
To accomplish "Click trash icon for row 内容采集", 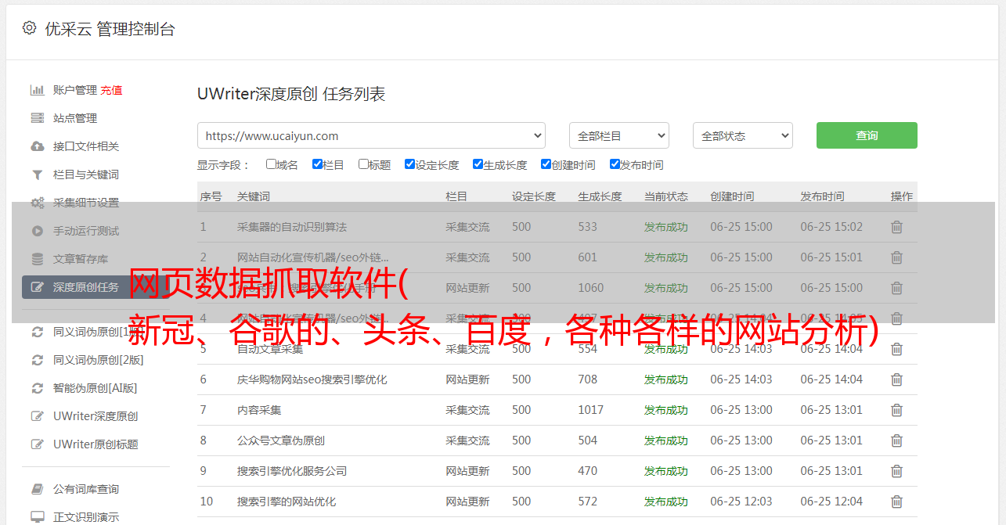I will pyautogui.click(x=896, y=410).
